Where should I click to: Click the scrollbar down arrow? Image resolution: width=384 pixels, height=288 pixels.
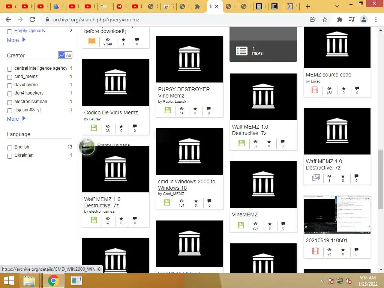point(381,270)
